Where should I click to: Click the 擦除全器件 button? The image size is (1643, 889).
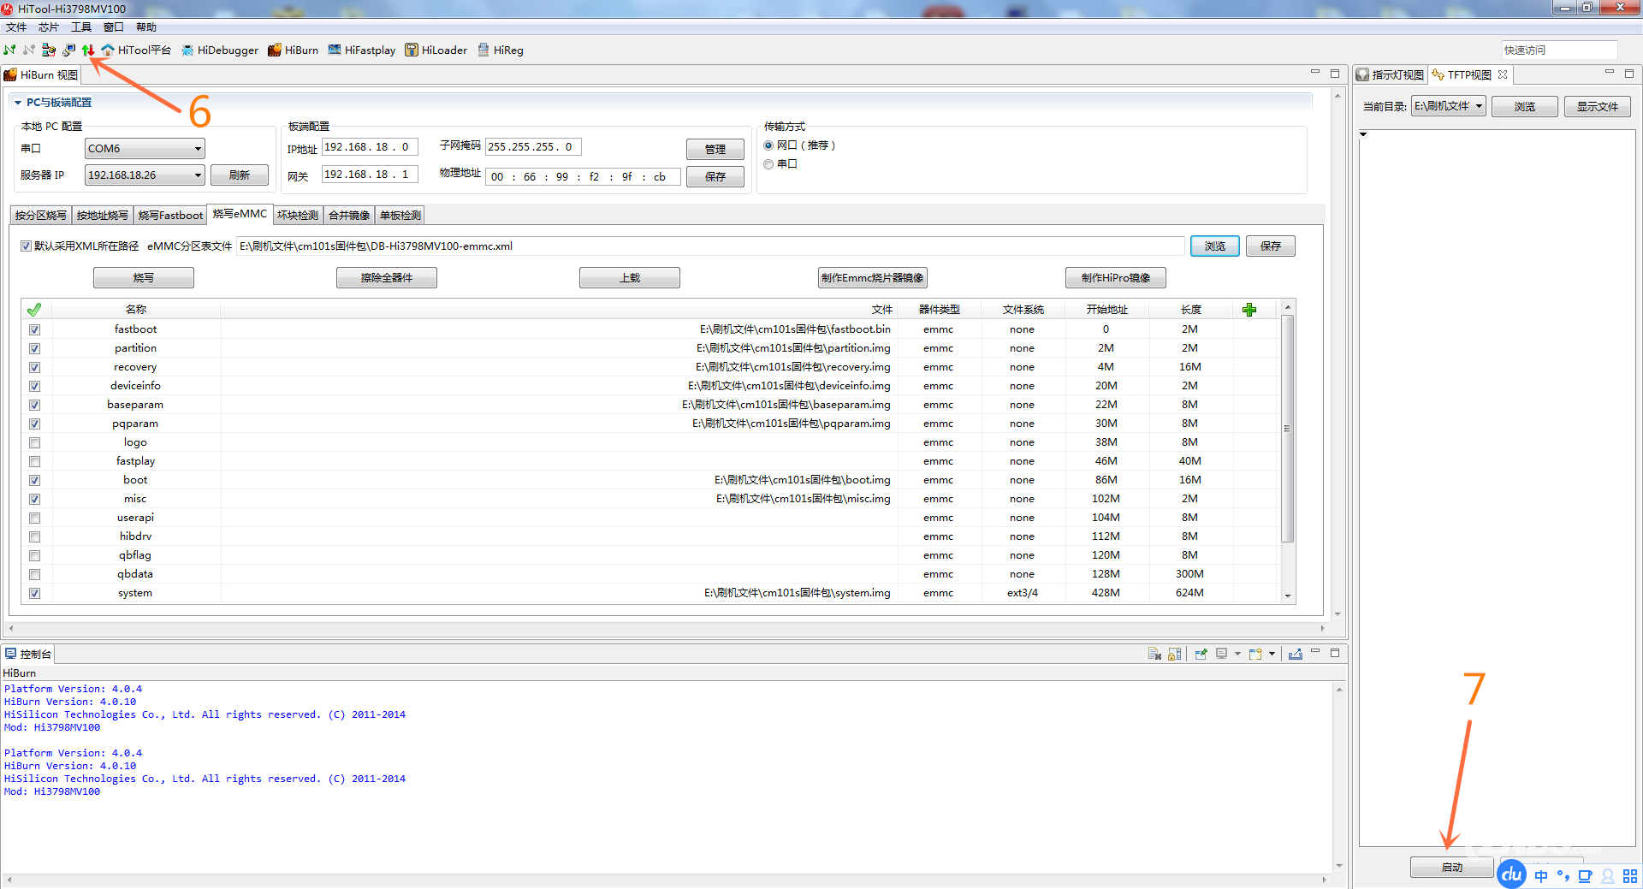pyautogui.click(x=387, y=278)
